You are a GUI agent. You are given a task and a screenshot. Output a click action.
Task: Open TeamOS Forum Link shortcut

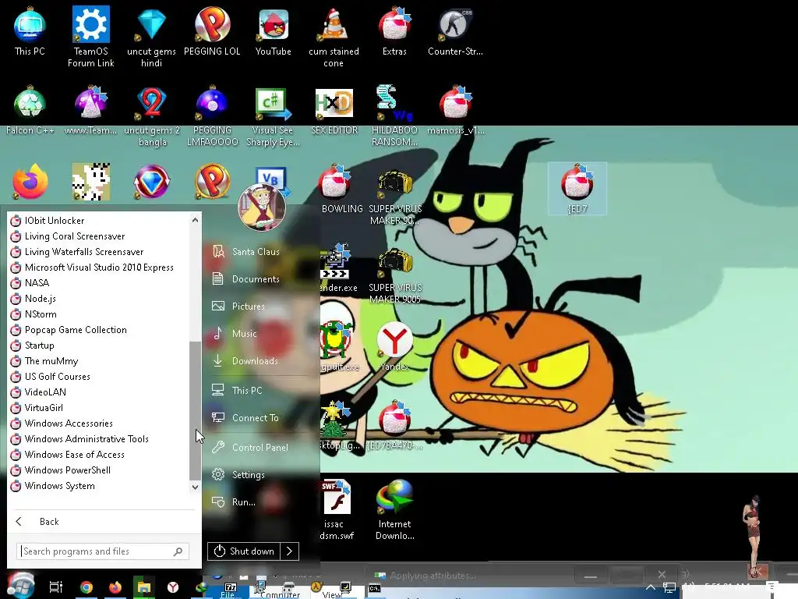tap(90, 37)
